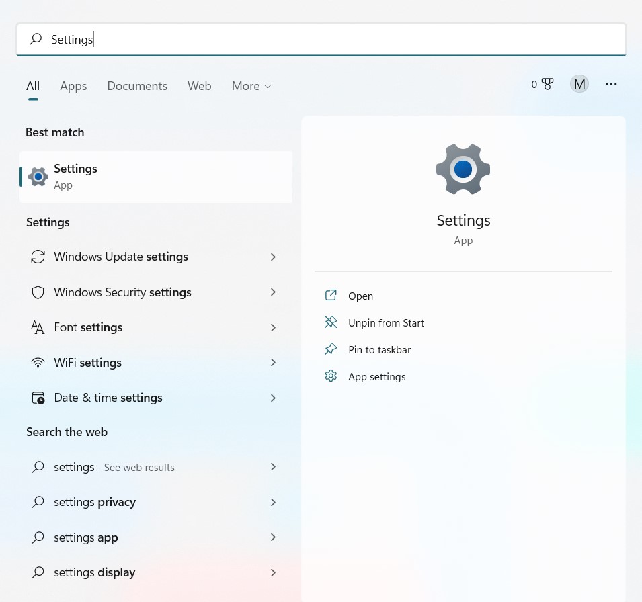Screen dimensions: 642x602
Task: Expand the settings privacy web result arrow
Action: (x=273, y=502)
